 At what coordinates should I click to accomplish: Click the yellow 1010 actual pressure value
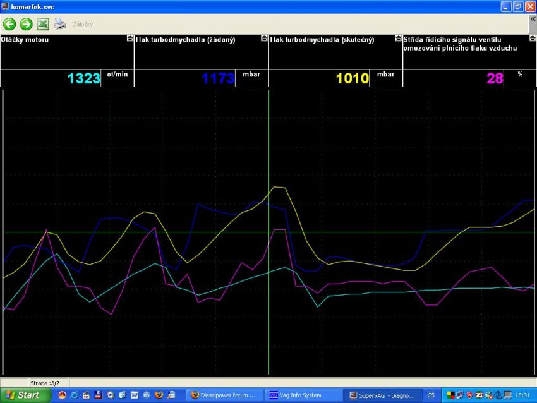tap(352, 78)
